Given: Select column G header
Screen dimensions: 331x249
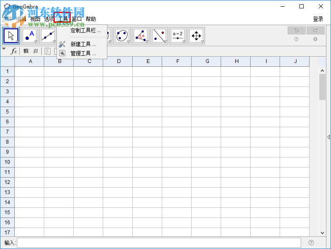Looking at the screenshot, I should coord(206,61).
